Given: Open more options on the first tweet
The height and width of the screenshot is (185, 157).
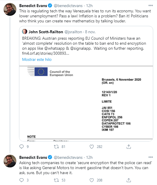Looking at the screenshot, I should (151, 5).
